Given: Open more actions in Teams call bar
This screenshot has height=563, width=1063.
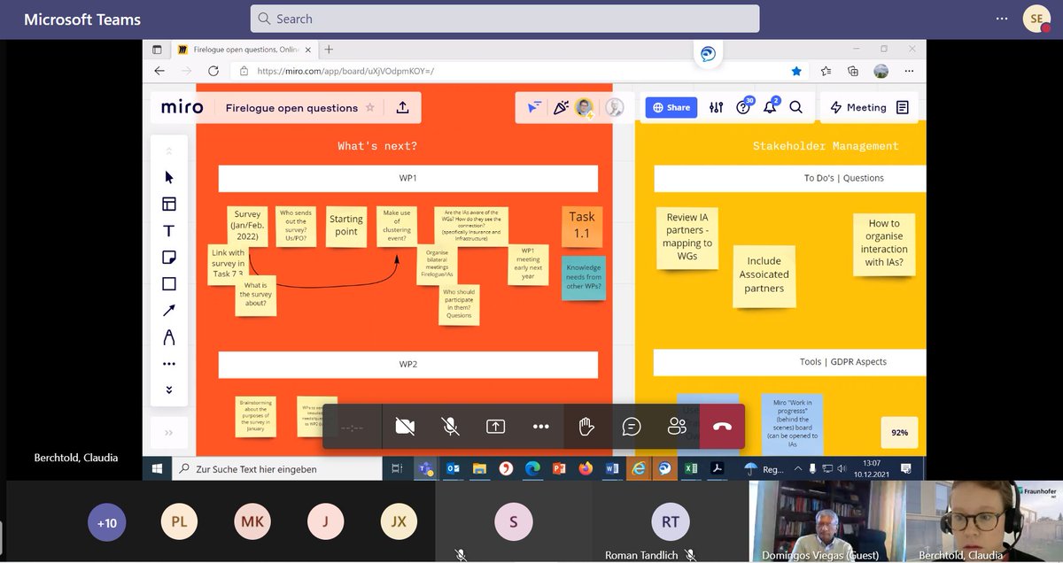Looking at the screenshot, I should [x=540, y=427].
